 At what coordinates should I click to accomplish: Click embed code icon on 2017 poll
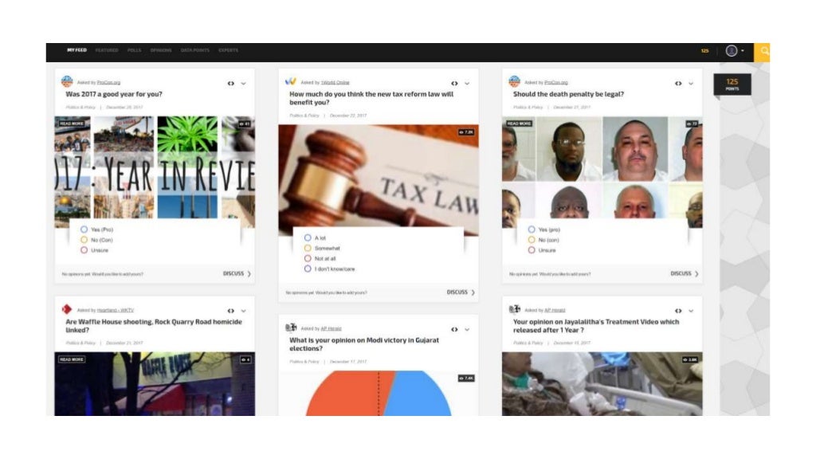click(230, 83)
